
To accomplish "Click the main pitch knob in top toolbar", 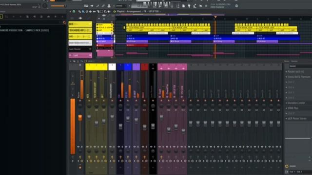I will (x=45, y=6).
